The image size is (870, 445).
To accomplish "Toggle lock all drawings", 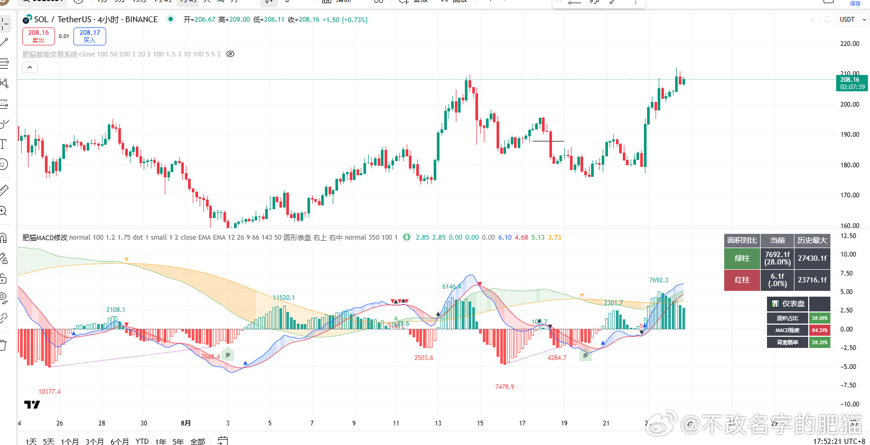I will coord(3,279).
